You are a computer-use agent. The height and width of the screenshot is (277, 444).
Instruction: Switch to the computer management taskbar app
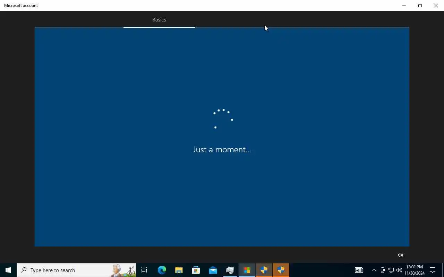pyautogui.click(x=230, y=270)
